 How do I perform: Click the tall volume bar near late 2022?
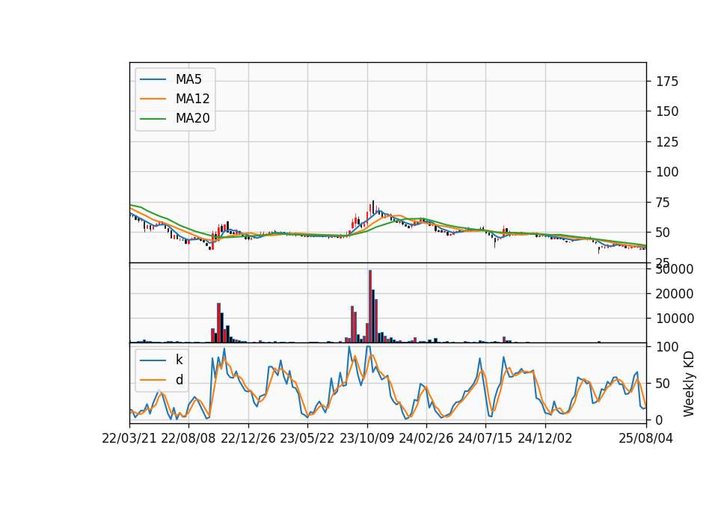219,323
